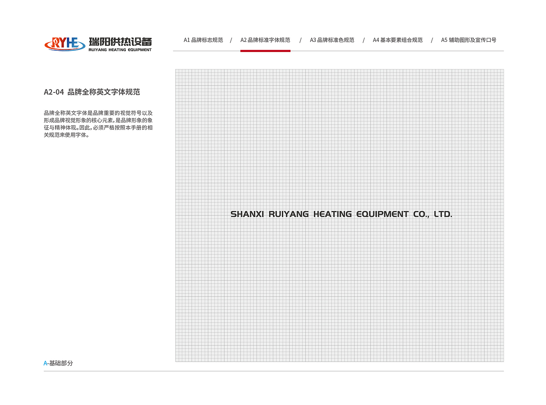This screenshot has width=546, height=405.
Task: Click the introductory paragraph about 品牌全称英文字体
Action: click(99, 124)
